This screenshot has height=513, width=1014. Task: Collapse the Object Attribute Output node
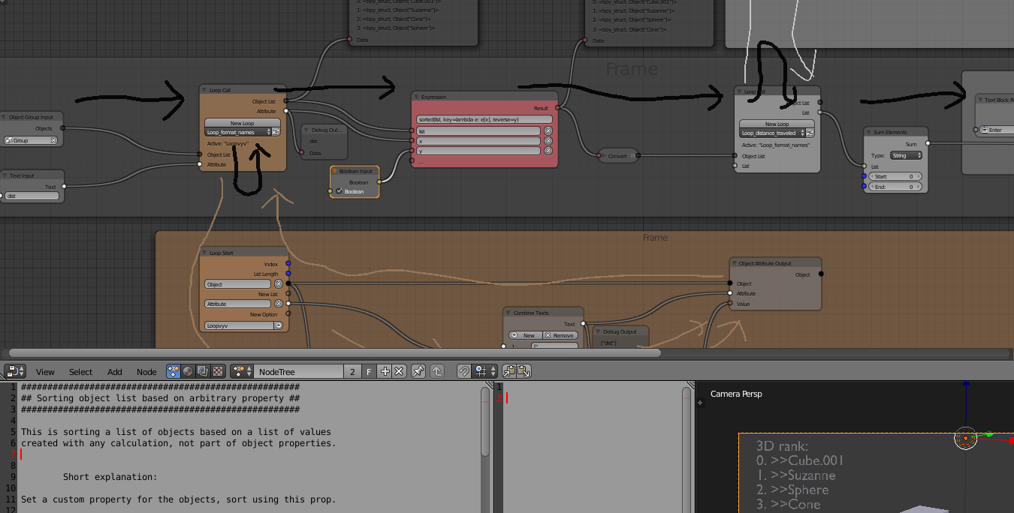(735, 263)
